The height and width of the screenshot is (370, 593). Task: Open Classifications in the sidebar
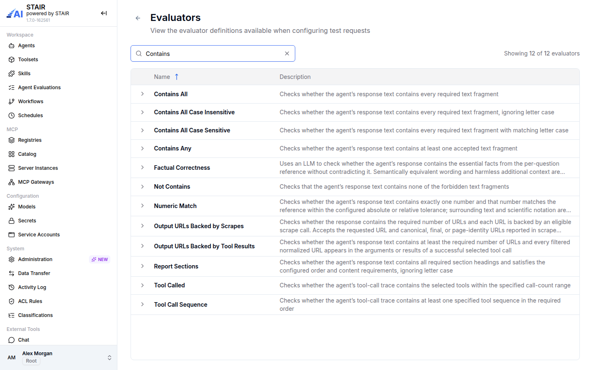coord(58,315)
